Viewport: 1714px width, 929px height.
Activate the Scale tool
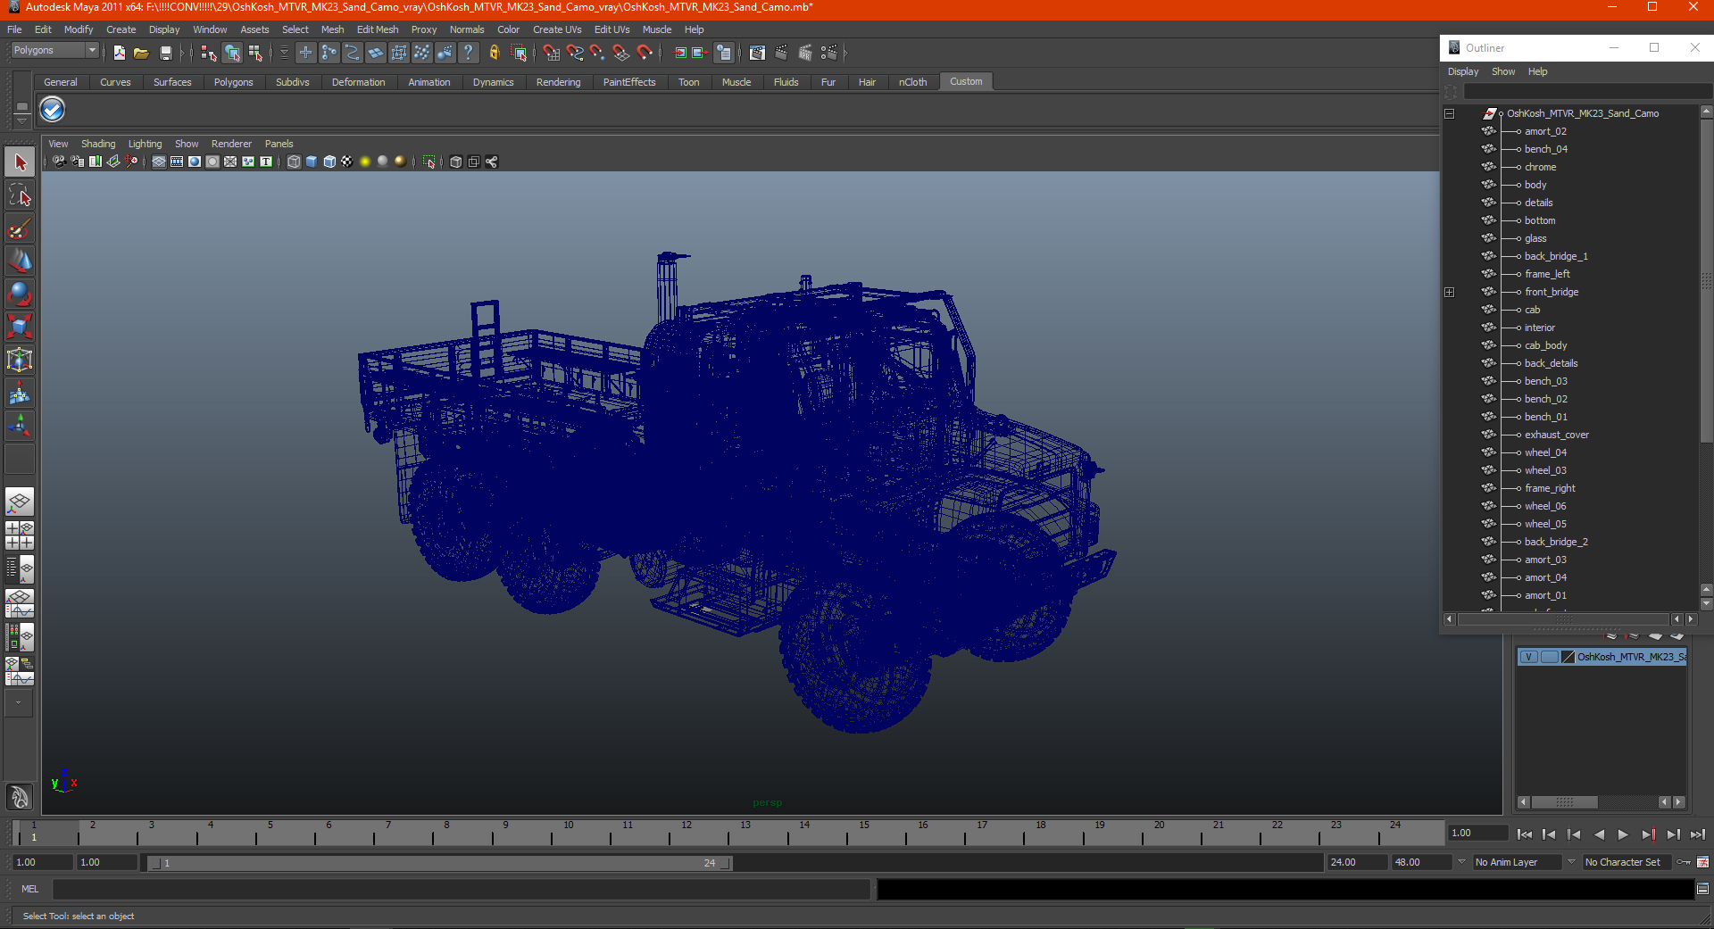[x=20, y=327]
